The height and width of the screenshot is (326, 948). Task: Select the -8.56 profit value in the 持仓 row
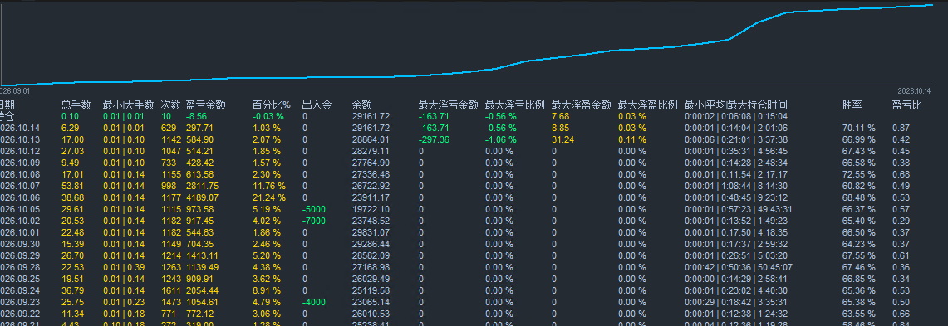(x=196, y=116)
